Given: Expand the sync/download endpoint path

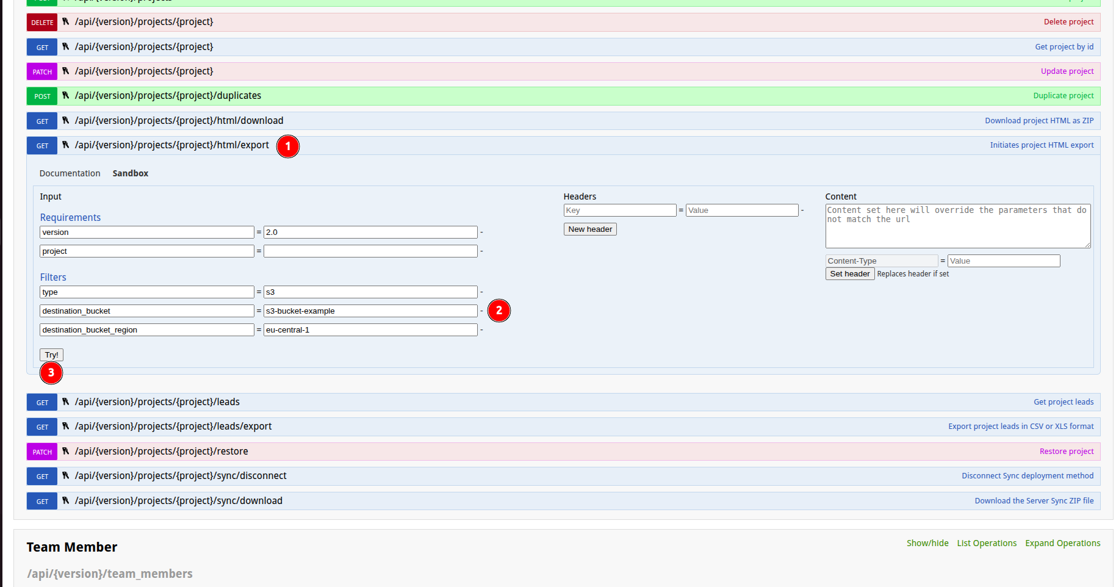Looking at the screenshot, I should click(x=178, y=501).
